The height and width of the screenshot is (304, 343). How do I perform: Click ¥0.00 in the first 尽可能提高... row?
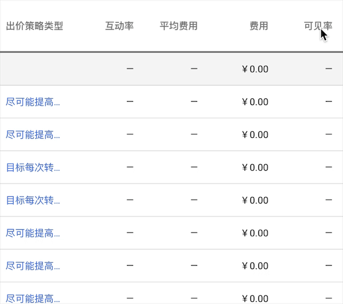pos(255,102)
